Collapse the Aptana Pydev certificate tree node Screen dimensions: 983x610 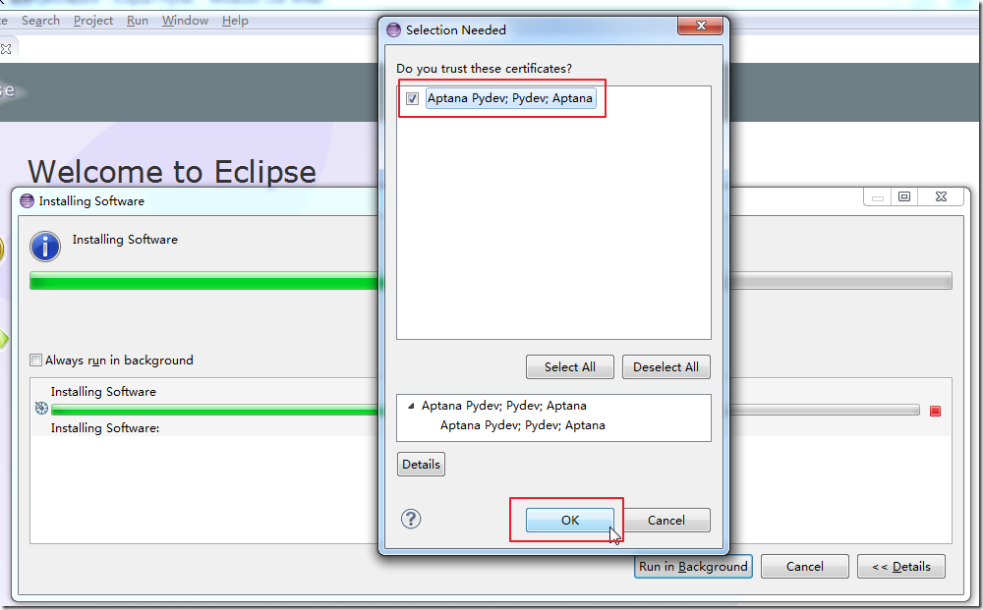pos(411,406)
